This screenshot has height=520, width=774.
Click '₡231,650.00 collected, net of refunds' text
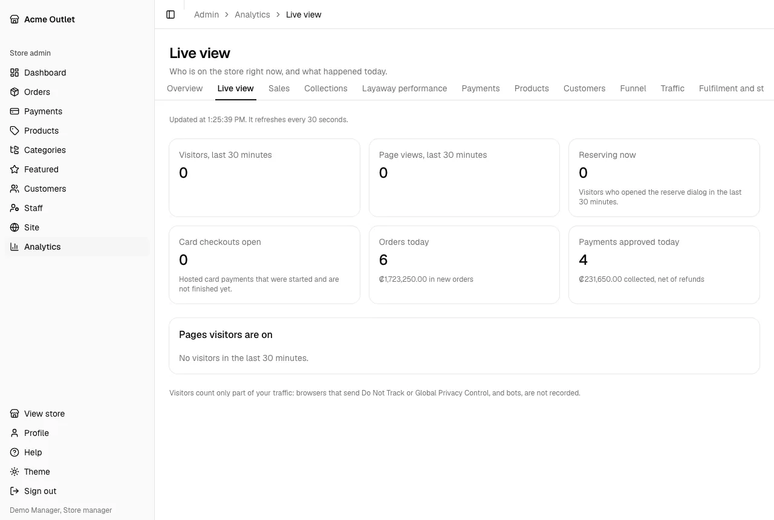642,279
